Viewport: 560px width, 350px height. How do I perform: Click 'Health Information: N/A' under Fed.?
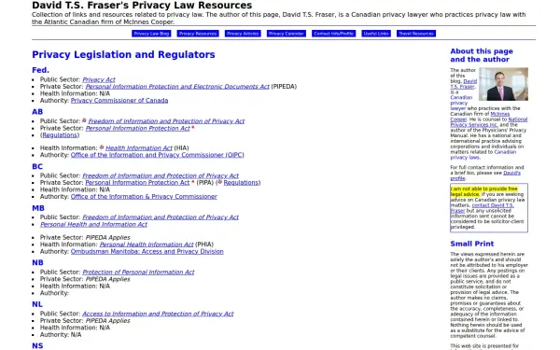point(75,93)
